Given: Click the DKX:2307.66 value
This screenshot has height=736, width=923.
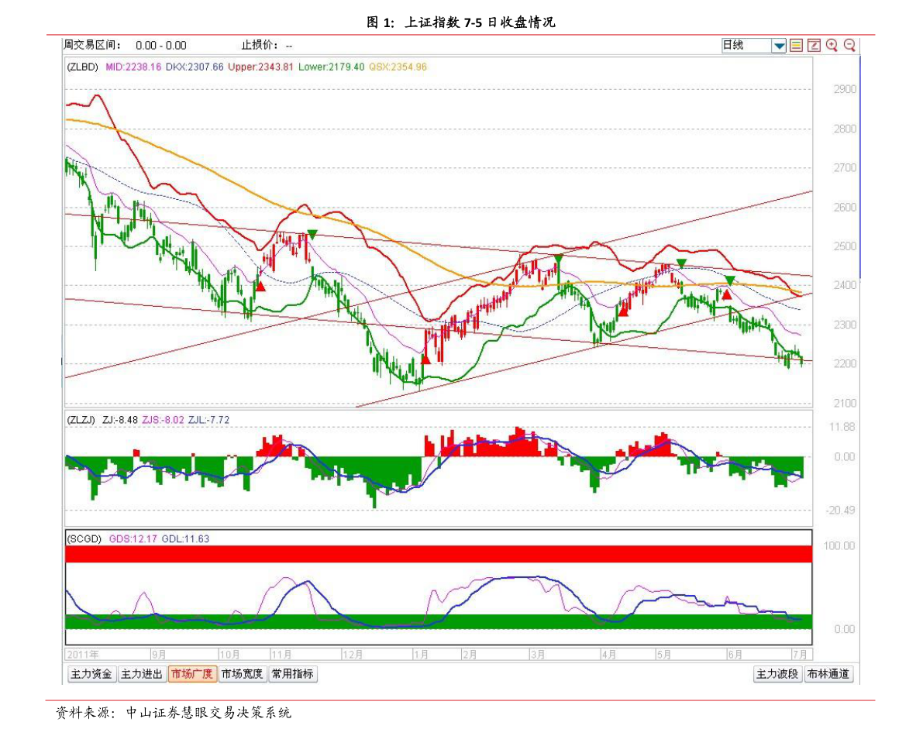Looking at the screenshot, I should click(x=195, y=67).
